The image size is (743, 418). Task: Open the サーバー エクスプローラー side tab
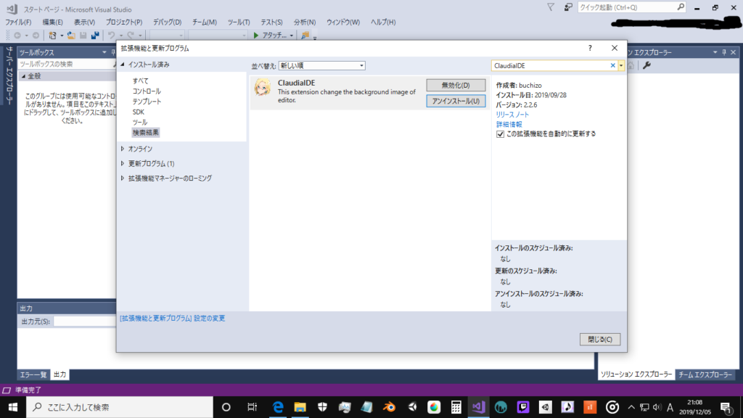pos(9,75)
